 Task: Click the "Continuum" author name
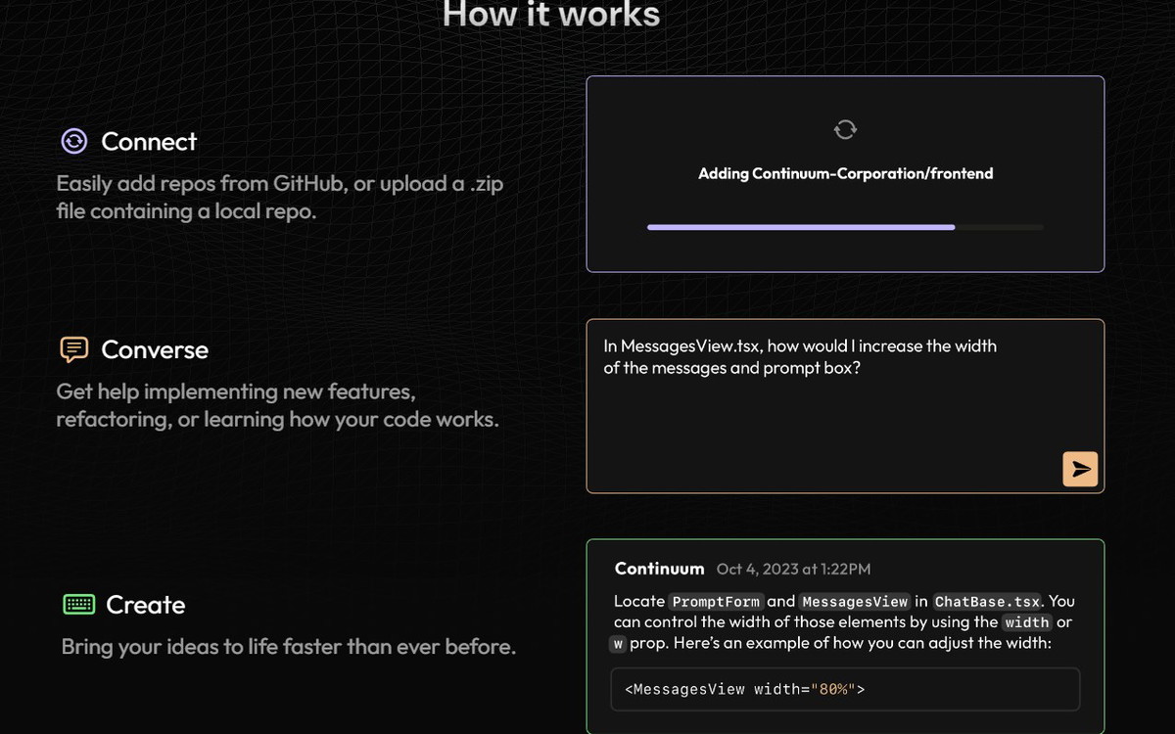[659, 569]
